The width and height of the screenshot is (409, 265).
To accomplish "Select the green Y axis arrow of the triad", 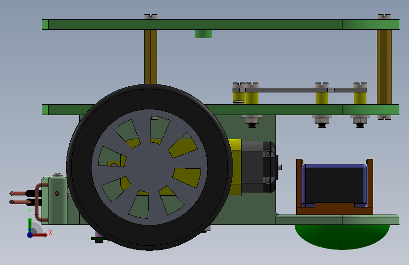I will pos(30,224).
